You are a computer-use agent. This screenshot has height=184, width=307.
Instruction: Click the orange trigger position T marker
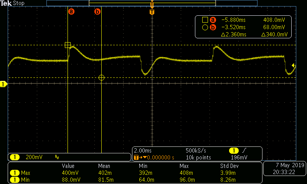tap(152, 12)
